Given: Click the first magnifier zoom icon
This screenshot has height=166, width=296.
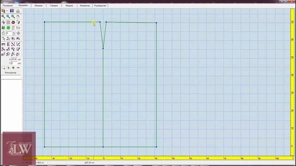Looking at the screenshot, I should tap(3, 17).
